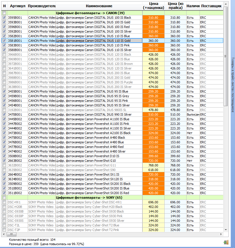235x248 pixels.
Task: Select 'Powershot A1100 IS Pink' name cell
Action: point(99,124)
